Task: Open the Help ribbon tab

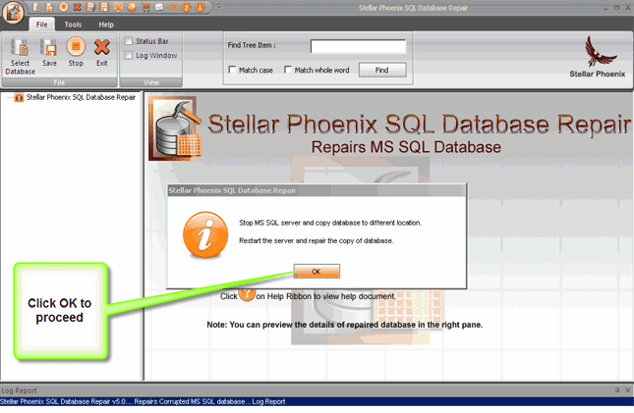Action: (x=106, y=25)
